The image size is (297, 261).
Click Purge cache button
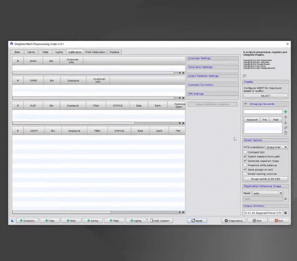click(x=266, y=179)
